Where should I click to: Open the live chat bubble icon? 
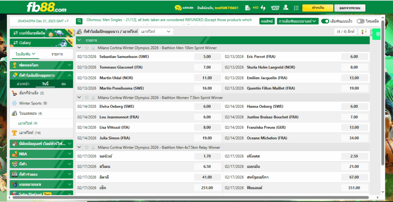pyautogui.click(x=178, y=8)
